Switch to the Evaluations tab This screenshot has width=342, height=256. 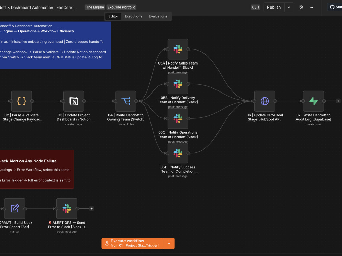tap(158, 16)
